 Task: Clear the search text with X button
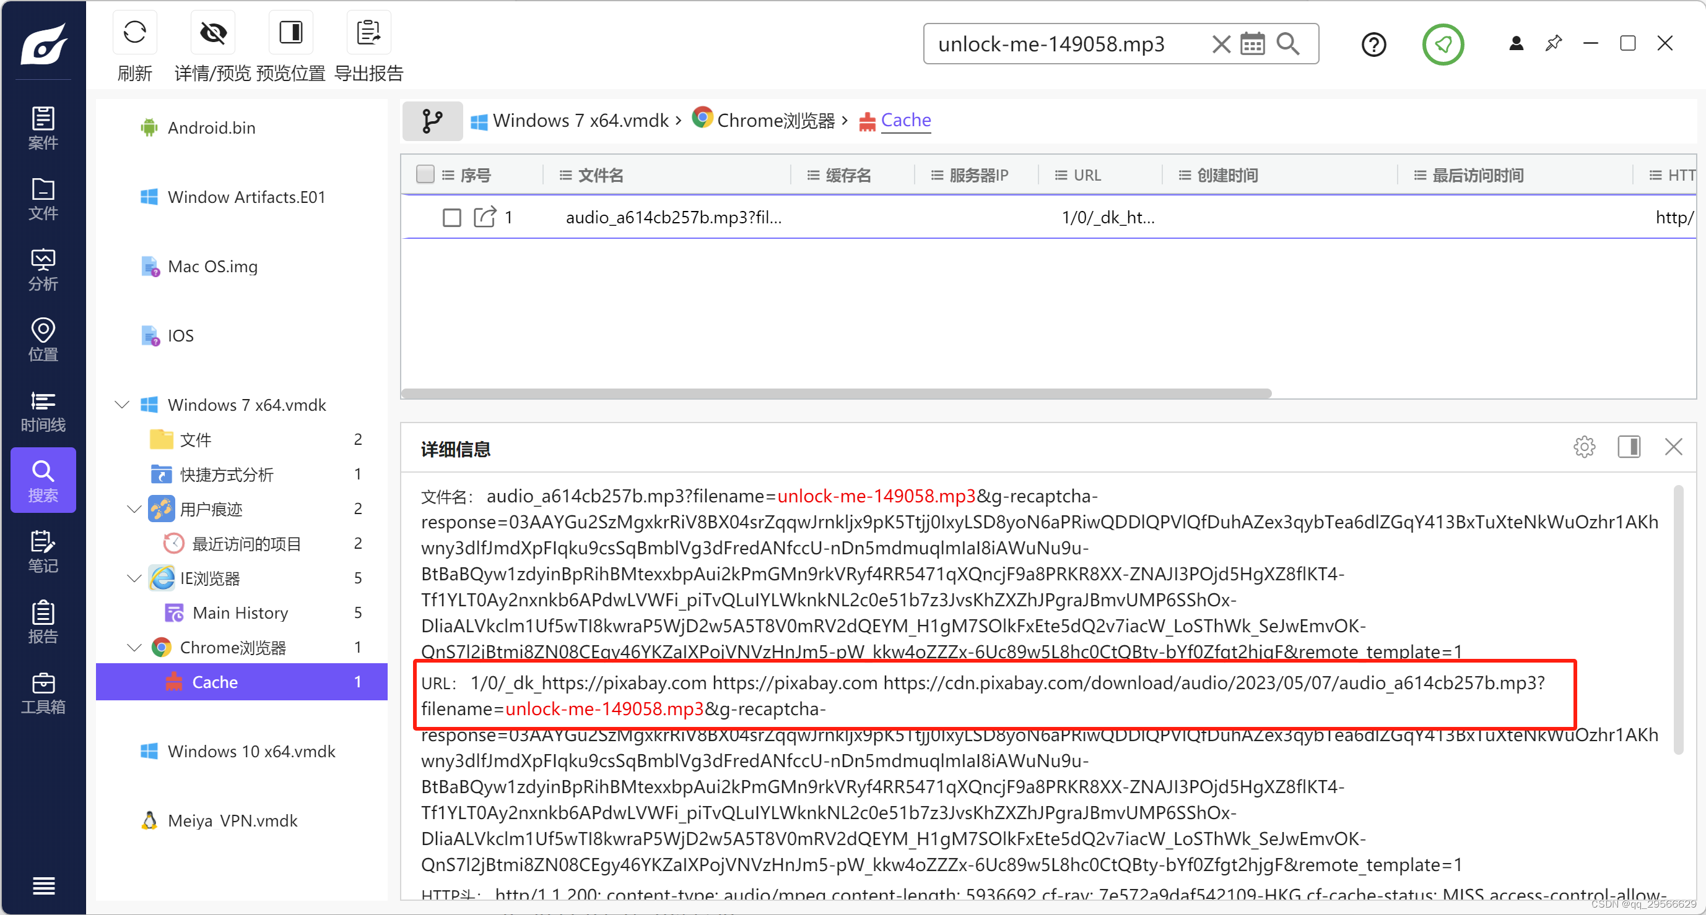click(1221, 45)
